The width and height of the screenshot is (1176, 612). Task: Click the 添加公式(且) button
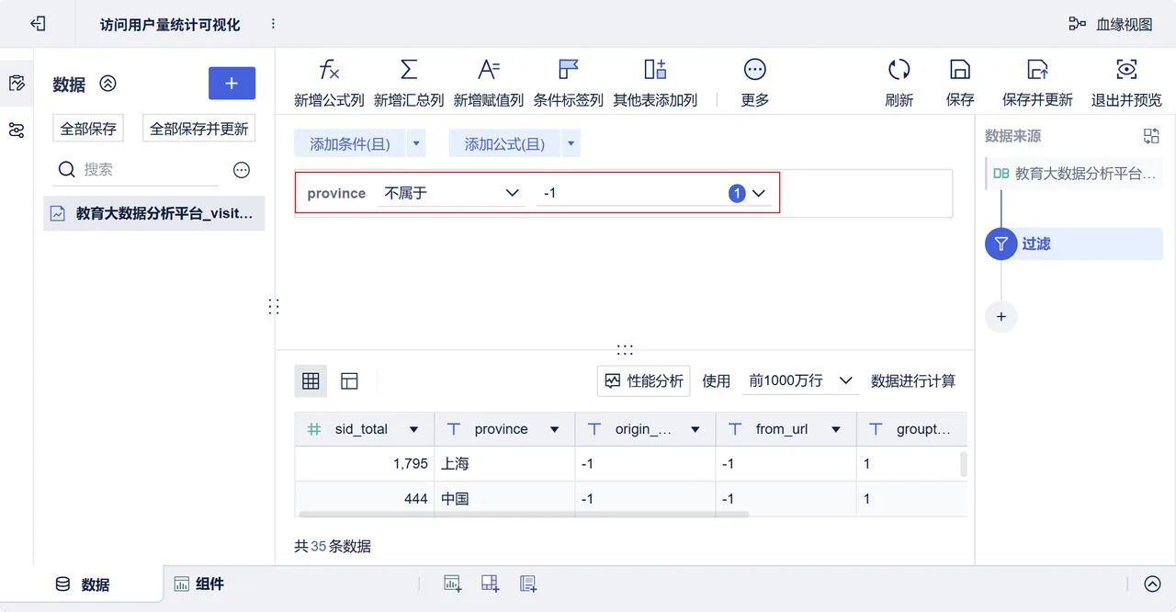click(x=504, y=143)
